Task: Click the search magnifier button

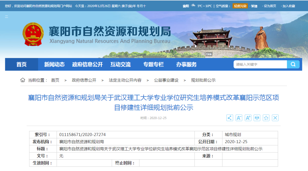Action: (293, 64)
